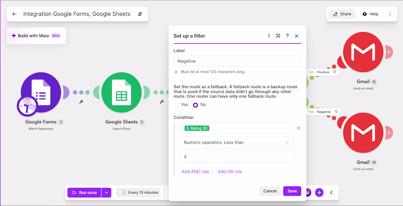This screenshot has height=206, width=403.
Task: Select the Google Sheets module
Action: click(122, 92)
